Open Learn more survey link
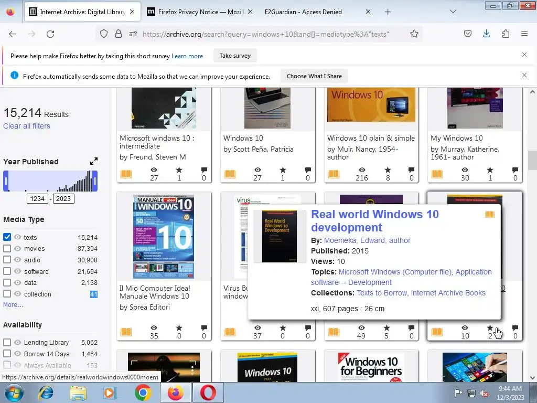537x403 pixels. [187, 56]
